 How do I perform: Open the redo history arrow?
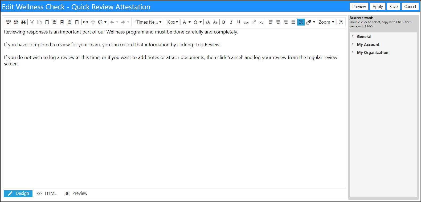coord(128,22)
